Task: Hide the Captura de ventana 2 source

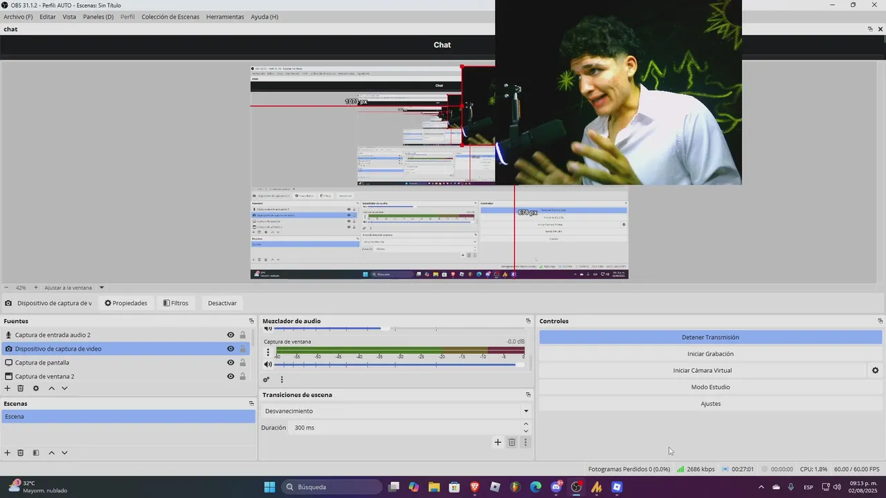Action: 230,376
